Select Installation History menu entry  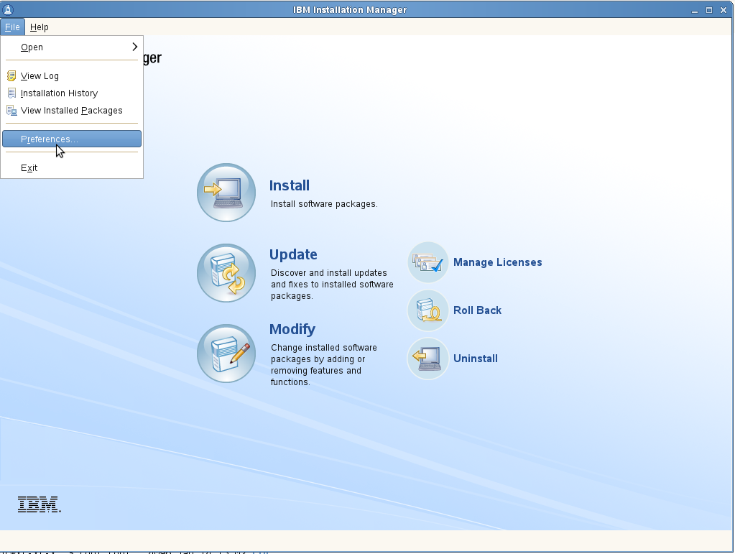[72, 93]
